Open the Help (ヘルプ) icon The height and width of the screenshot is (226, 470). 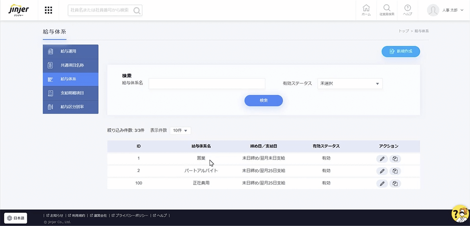tap(407, 10)
